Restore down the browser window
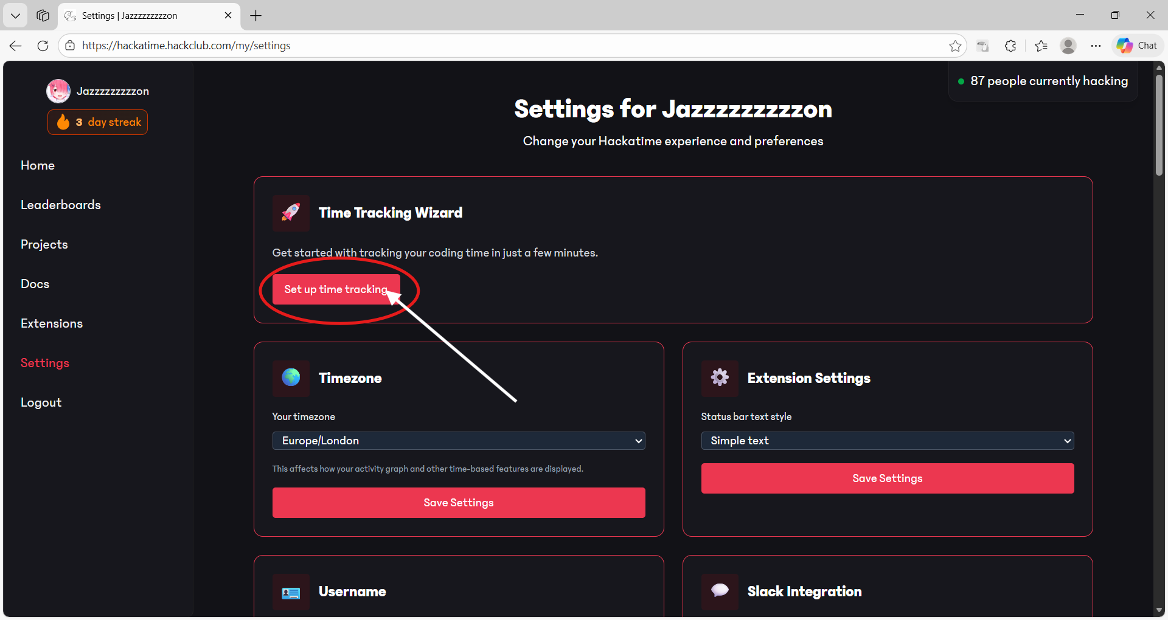 pyautogui.click(x=1115, y=15)
